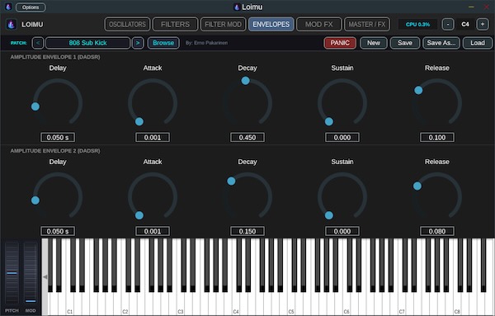The height and width of the screenshot is (316, 495).
Task: Click the Amplitude Envelope 2 (DADSR) heading
Action: coord(55,151)
